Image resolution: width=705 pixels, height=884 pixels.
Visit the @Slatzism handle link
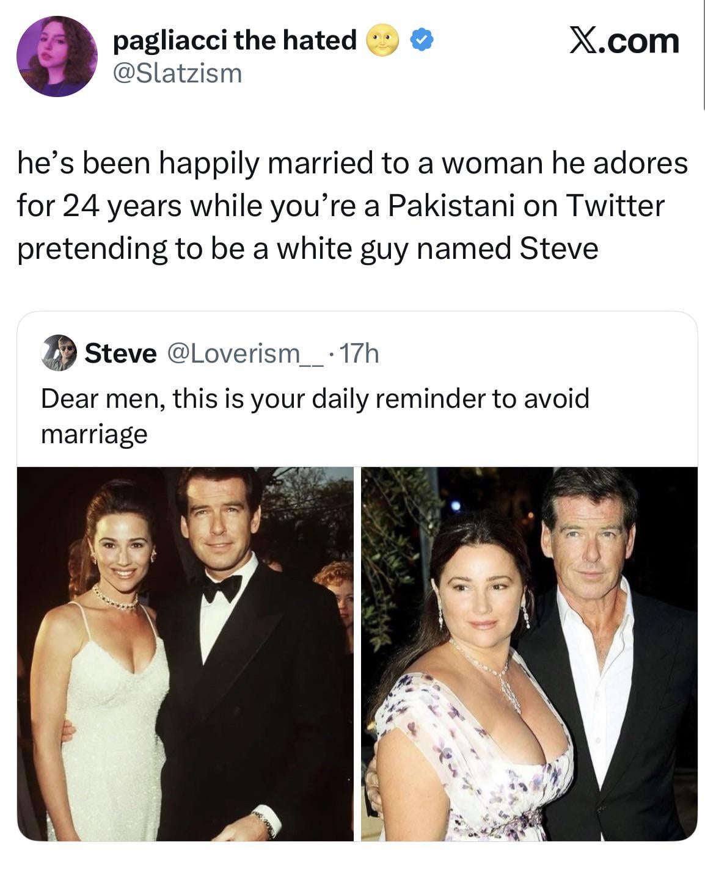click(178, 73)
